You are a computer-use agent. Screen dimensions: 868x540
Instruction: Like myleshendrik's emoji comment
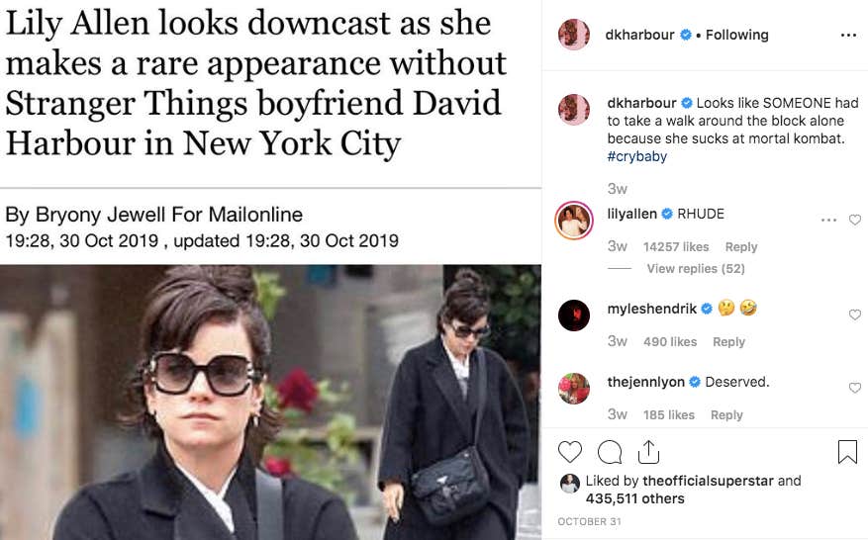coord(855,315)
